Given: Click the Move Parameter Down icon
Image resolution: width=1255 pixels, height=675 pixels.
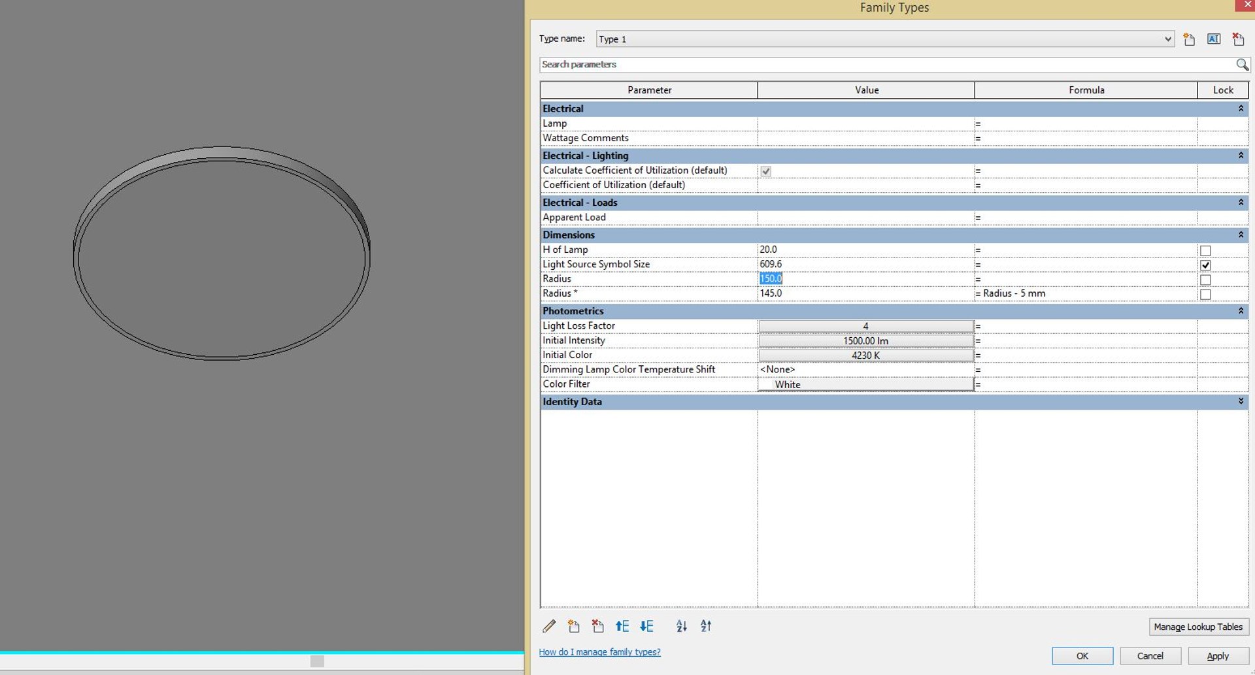Looking at the screenshot, I should click(x=646, y=626).
